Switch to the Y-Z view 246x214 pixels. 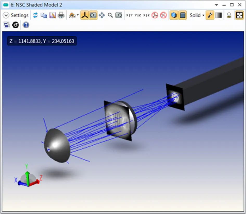tap(138, 15)
